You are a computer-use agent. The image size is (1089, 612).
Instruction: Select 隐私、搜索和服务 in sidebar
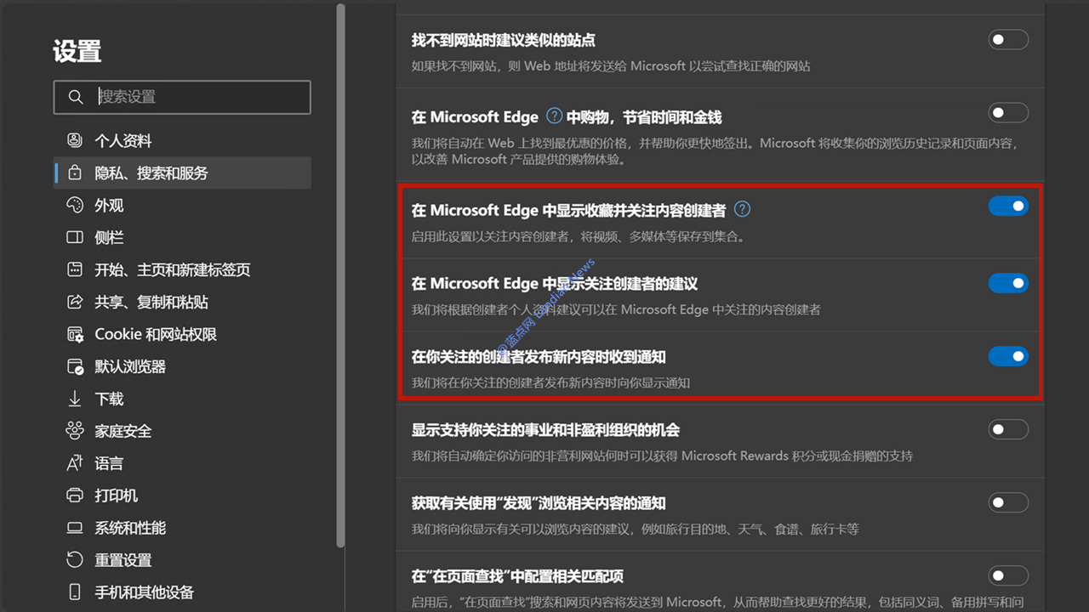[182, 173]
